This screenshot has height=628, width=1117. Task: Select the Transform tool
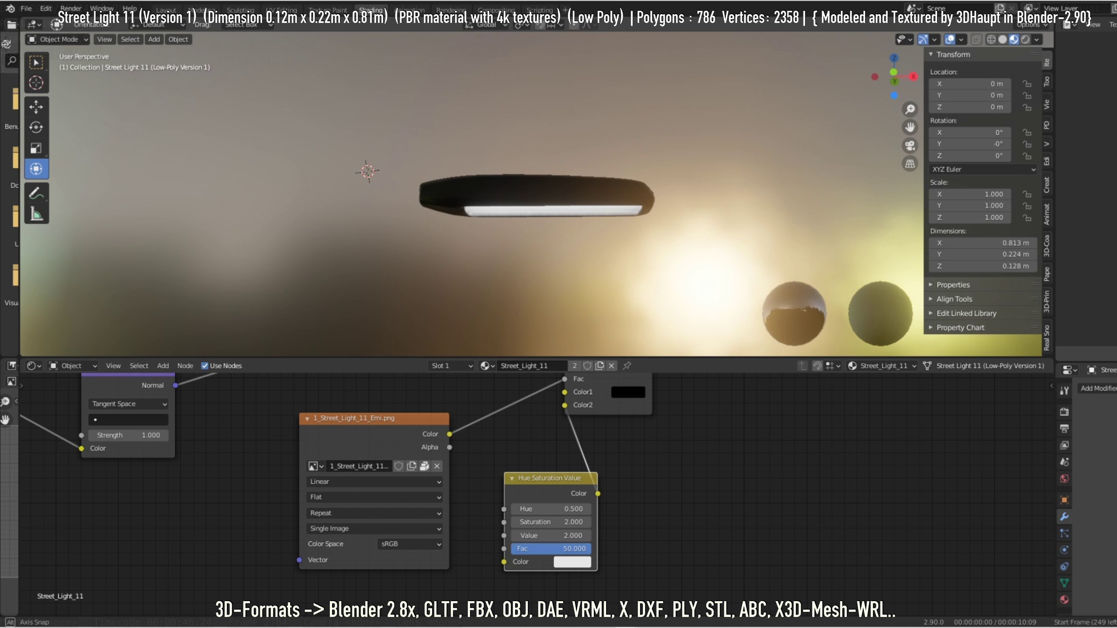[36, 169]
